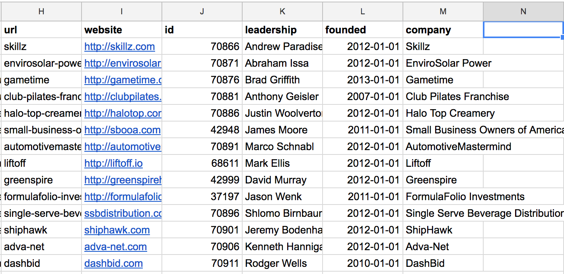
Task: Select the cell with id 70901
Action: tap(202, 230)
